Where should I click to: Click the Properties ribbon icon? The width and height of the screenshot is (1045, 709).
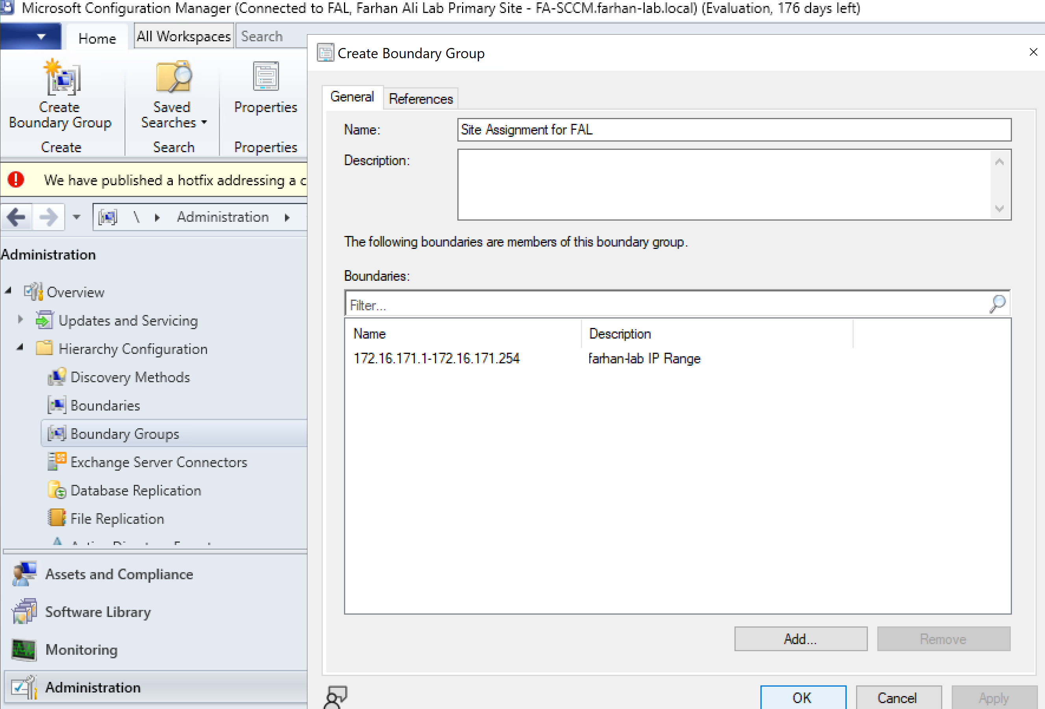[265, 77]
